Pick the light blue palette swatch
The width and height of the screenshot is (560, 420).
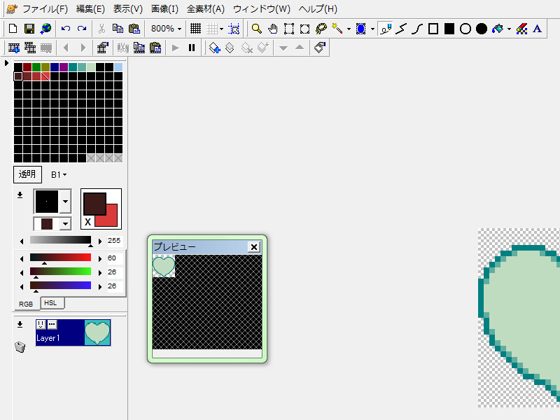click(x=118, y=66)
